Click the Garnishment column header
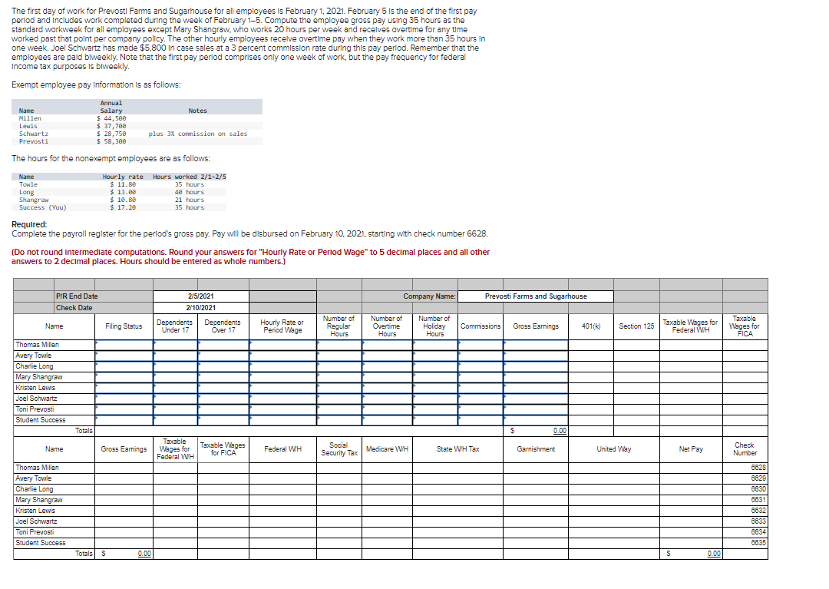The height and width of the screenshot is (589, 829). click(536, 449)
